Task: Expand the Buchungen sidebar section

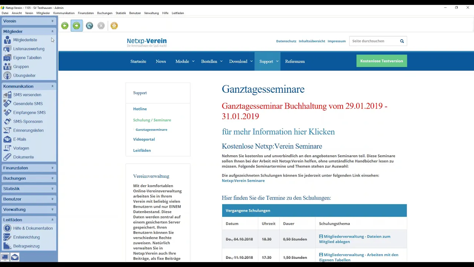Action: point(29,178)
